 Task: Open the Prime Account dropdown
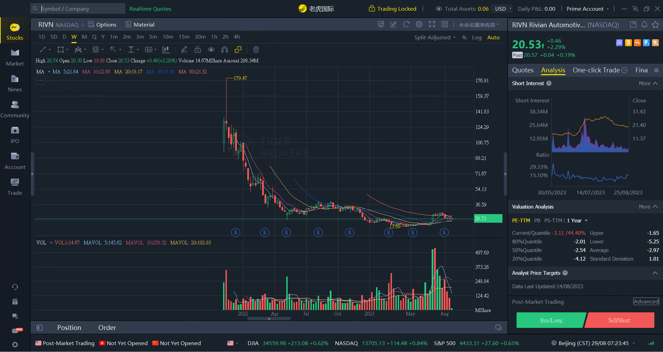(x=587, y=9)
